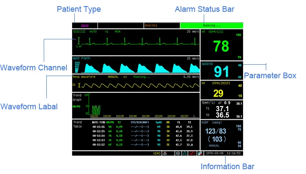Click the T1 temperature value 37.1
The width and height of the screenshot is (306, 174).
(222, 108)
